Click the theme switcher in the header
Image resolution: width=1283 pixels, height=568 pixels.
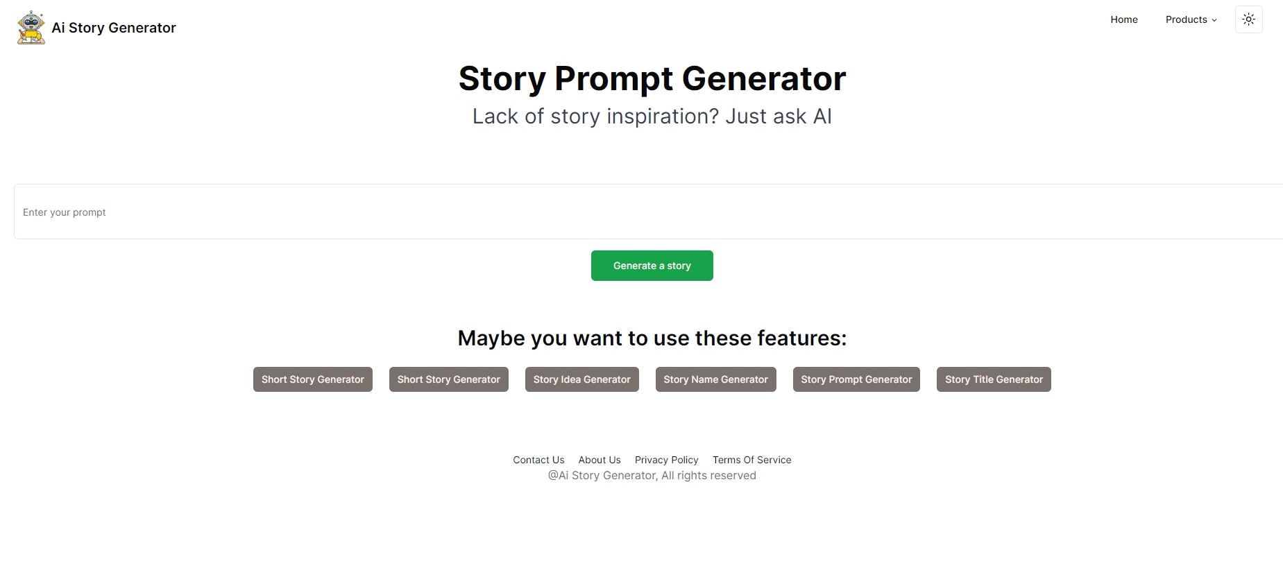(x=1248, y=19)
